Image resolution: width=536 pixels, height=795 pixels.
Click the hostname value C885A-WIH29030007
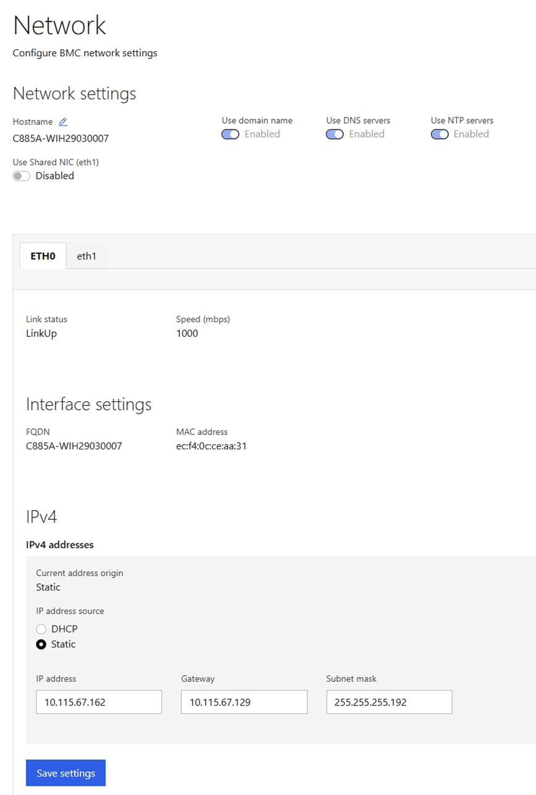click(x=61, y=138)
